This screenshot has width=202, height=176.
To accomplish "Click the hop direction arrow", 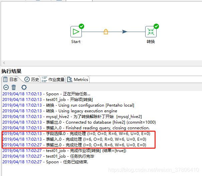I will point(125,32).
